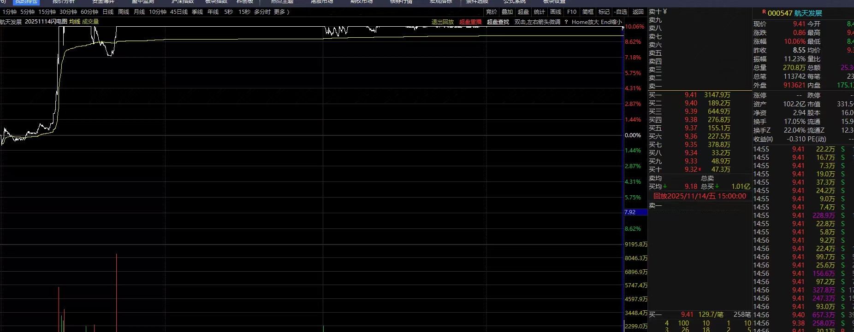Click the replay time 回放2025/11/14/五 15:00:00

pyautogui.click(x=700, y=196)
